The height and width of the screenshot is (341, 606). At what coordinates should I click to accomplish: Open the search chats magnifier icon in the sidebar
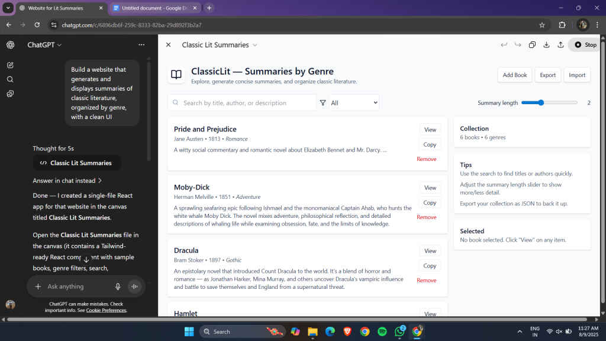coord(10,79)
